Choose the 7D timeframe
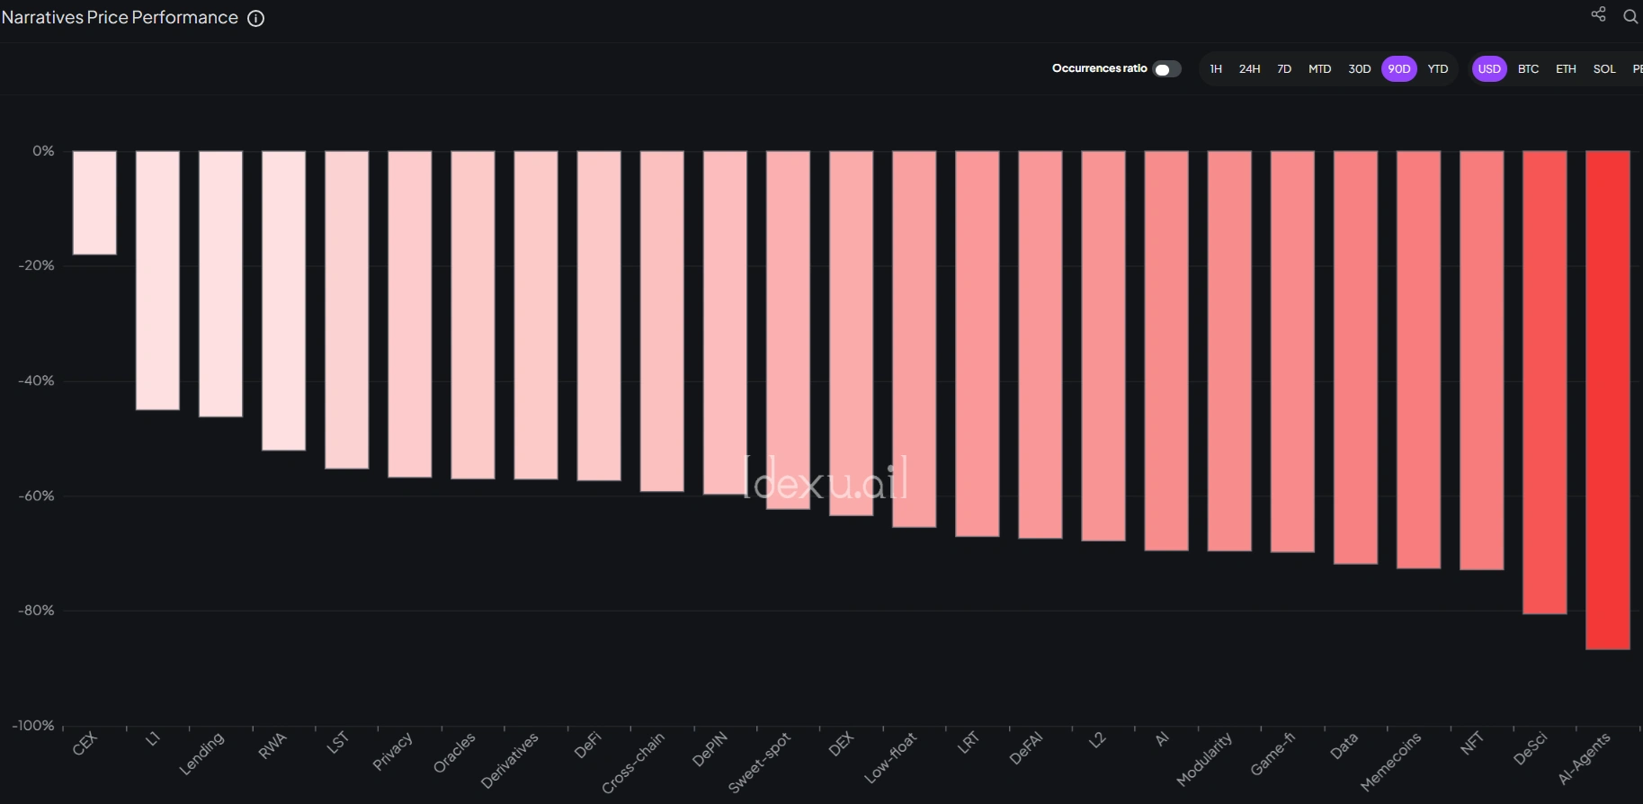The image size is (1643, 804). [x=1284, y=69]
